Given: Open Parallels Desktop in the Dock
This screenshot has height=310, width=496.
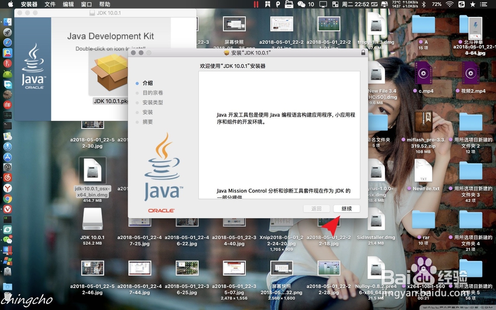Looking at the screenshot, I should 7,250.
